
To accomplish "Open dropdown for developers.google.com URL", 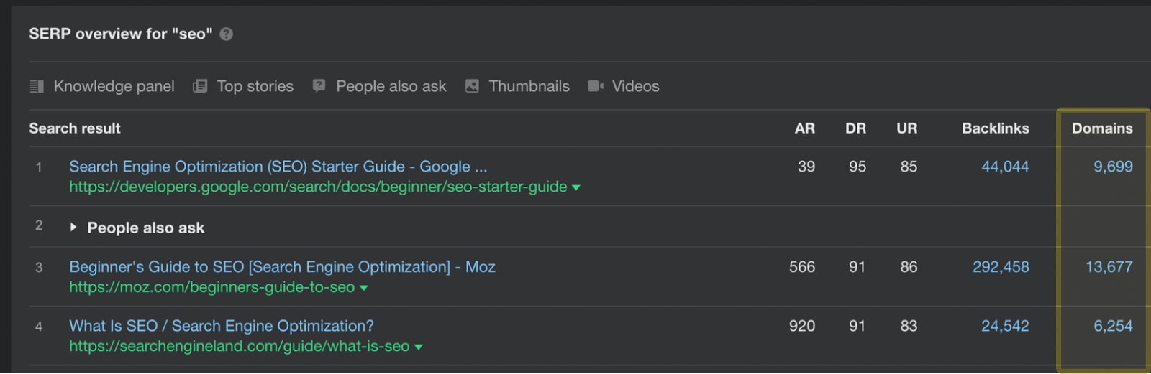I will pos(575,188).
